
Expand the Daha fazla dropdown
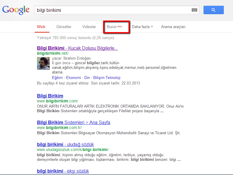(142, 27)
